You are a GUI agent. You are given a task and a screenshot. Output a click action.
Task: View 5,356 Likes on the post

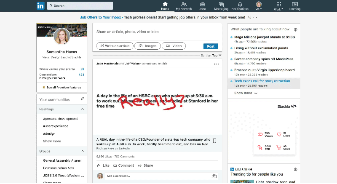[x=104, y=156]
